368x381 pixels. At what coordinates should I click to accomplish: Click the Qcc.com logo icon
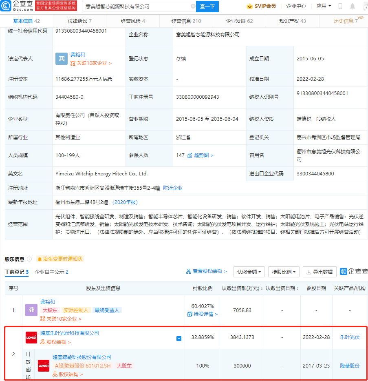pos(6,6)
